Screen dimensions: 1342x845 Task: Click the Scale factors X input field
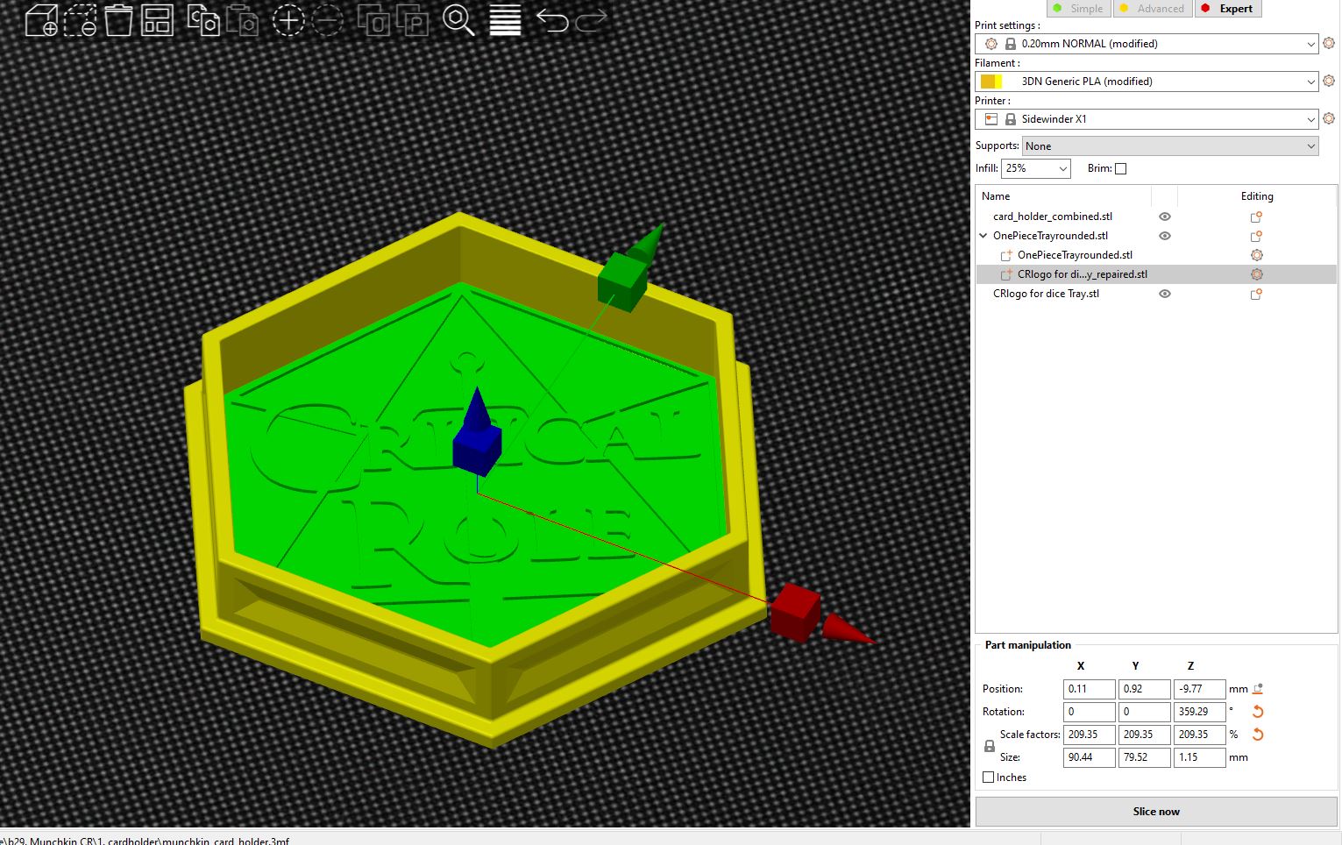1090,735
